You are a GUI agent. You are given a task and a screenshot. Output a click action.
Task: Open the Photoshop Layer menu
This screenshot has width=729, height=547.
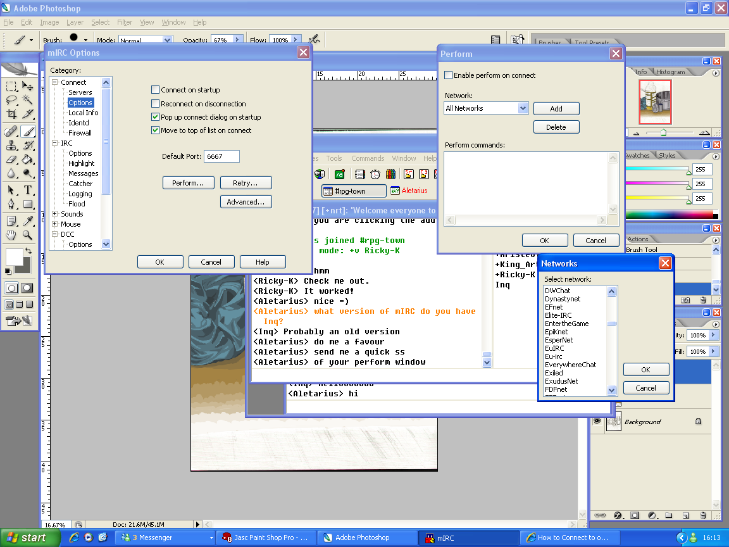tap(75, 22)
